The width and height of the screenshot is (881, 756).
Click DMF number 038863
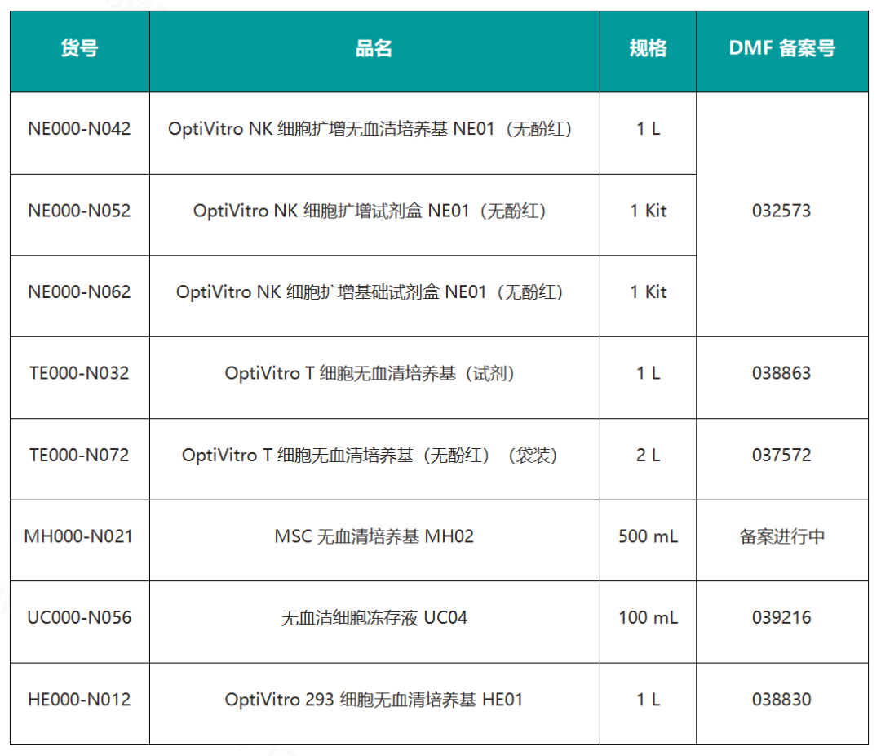(x=781, y=373)
